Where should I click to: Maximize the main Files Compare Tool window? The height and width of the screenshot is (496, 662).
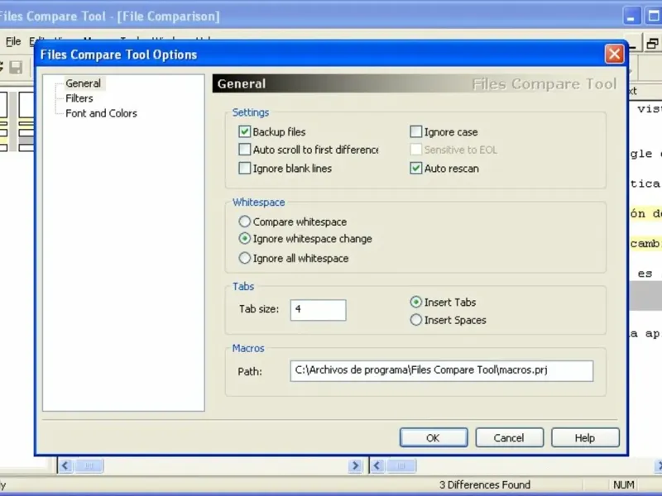[654, 16]
